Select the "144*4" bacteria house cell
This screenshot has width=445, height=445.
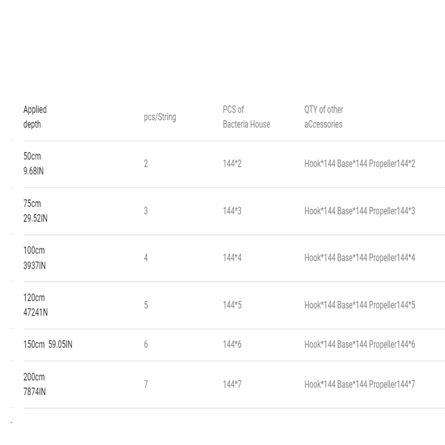point(232,258)
